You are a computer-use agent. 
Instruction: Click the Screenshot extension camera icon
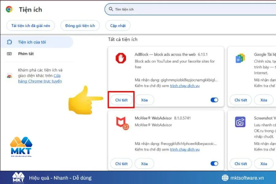pos(240,122)
